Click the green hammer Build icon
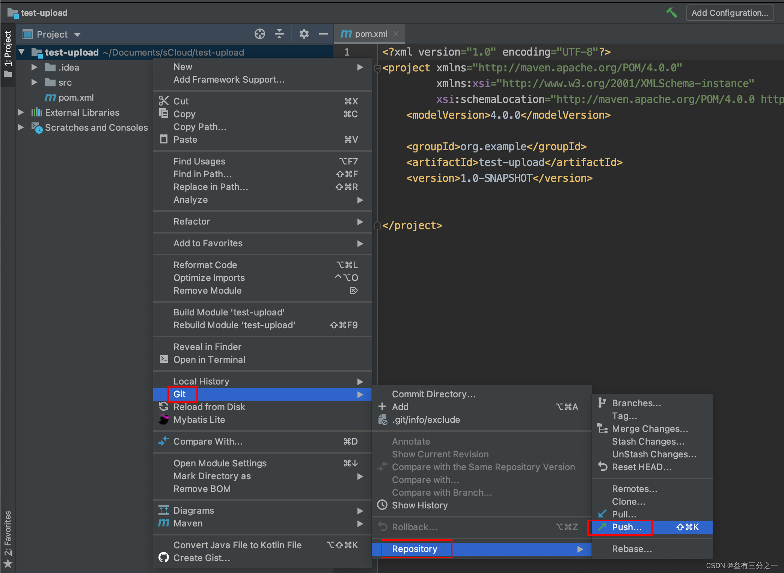Viewport: 784px width, 573px height. [x=671, y=13]
